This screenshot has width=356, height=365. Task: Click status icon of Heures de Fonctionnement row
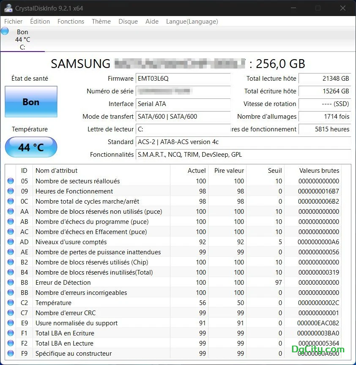click(x=11, y=191)
